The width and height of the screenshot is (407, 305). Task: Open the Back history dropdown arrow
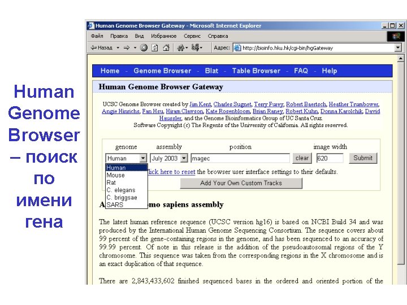tap(118, 47)
